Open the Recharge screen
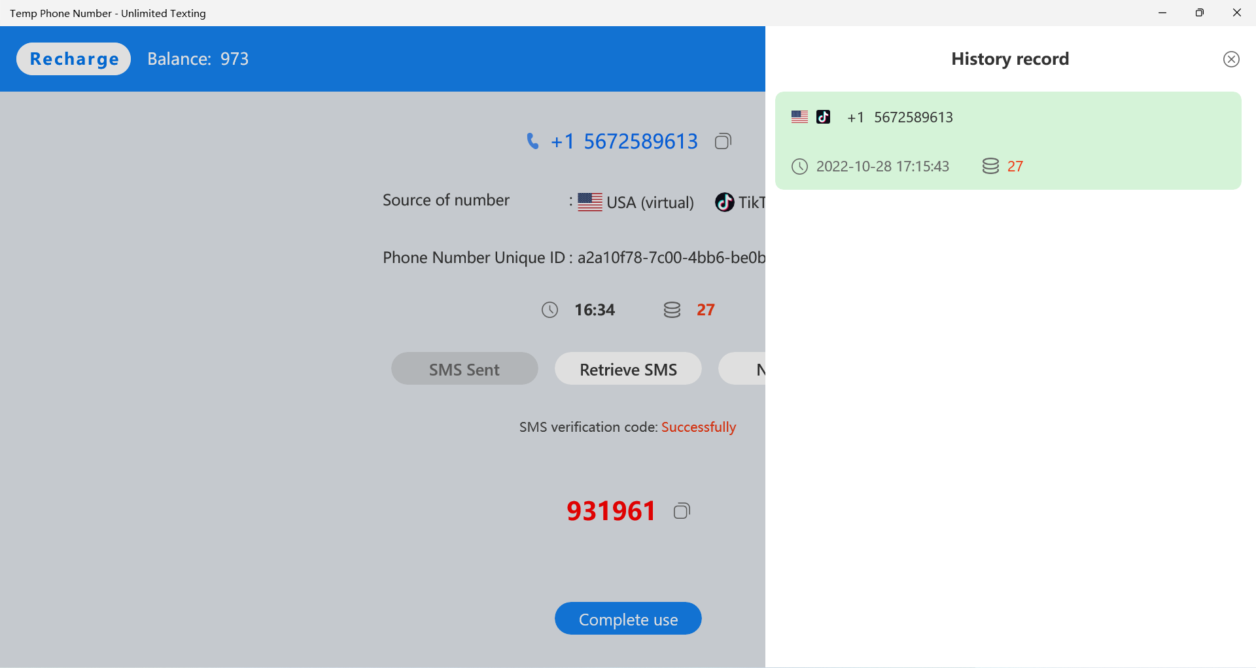Image resolution: width=1256 pixels, height=668 pixels. pos(73,58)
